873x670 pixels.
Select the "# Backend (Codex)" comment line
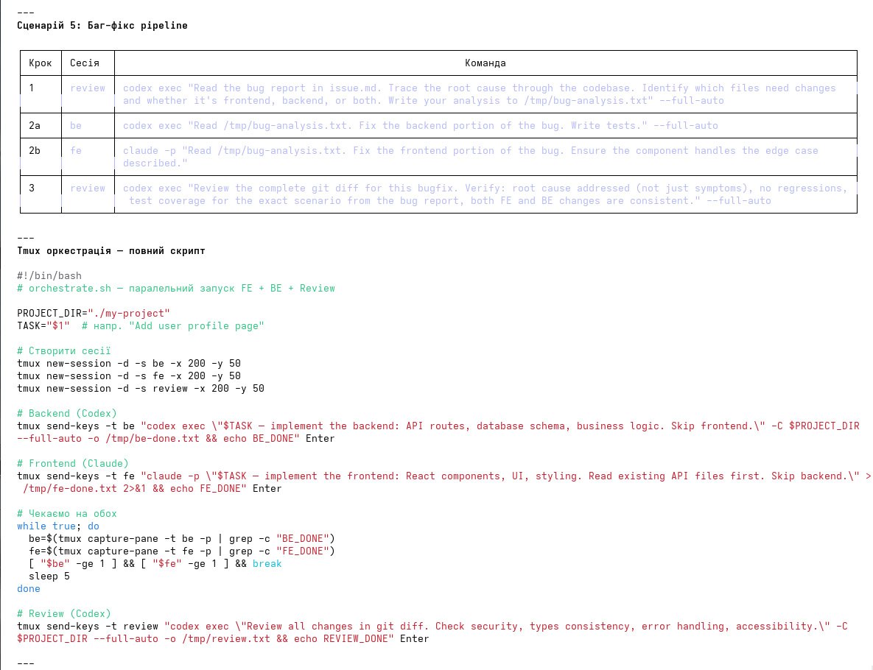(x=67, y=414)
